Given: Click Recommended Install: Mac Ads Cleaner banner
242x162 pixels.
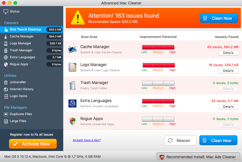Looking at the screenshot, I should (197, 157).
